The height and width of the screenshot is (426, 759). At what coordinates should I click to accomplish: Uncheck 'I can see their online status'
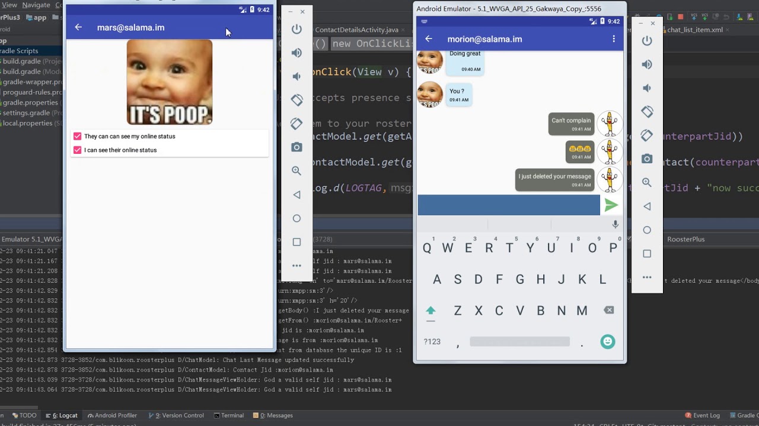(x=77, y=150)
